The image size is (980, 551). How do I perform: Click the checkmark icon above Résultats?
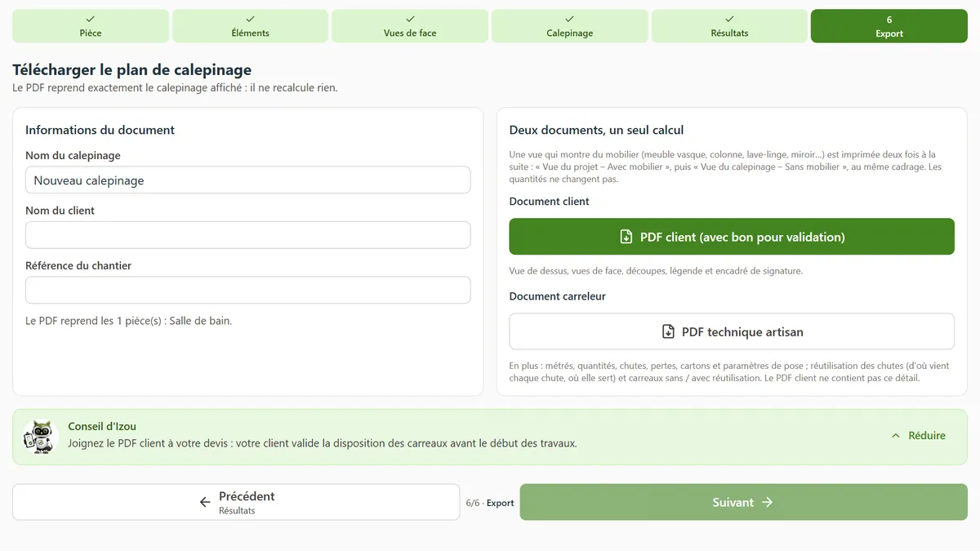(729, 19)
